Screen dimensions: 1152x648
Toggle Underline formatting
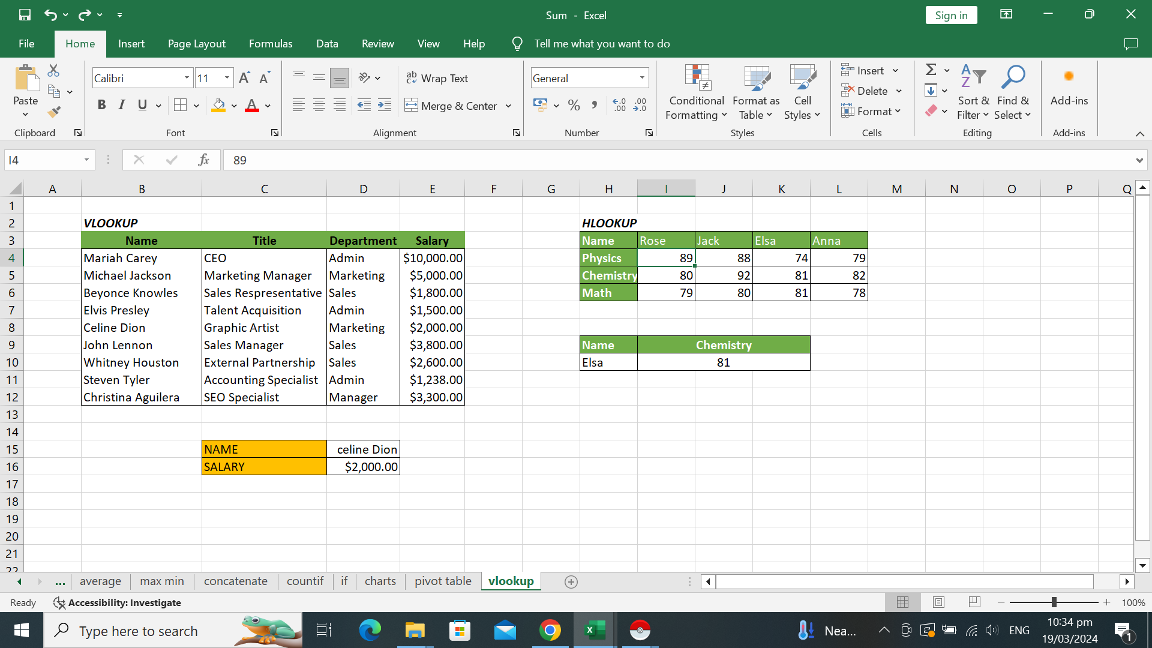[142, 106]
